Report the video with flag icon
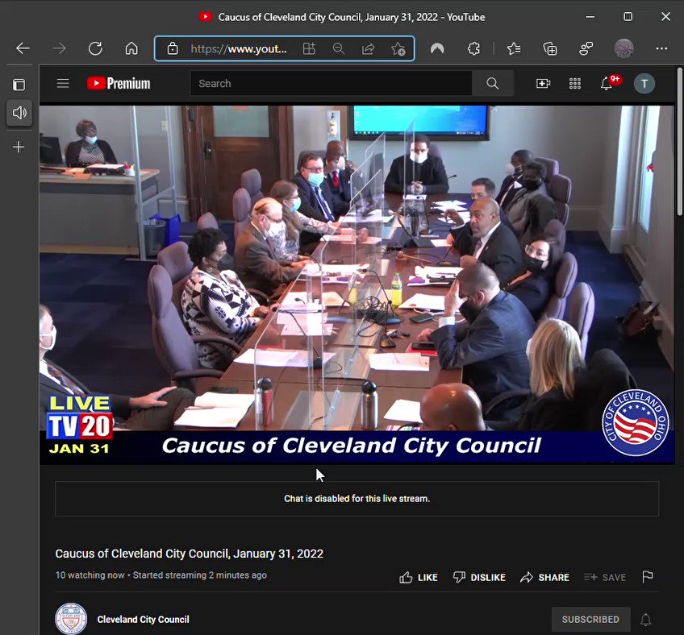The image size is (684, 635). pos(648,577)
